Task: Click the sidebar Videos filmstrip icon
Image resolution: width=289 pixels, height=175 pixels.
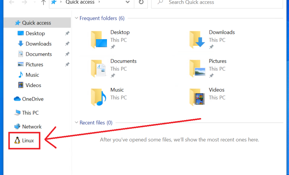Action: tap(21, 85)
